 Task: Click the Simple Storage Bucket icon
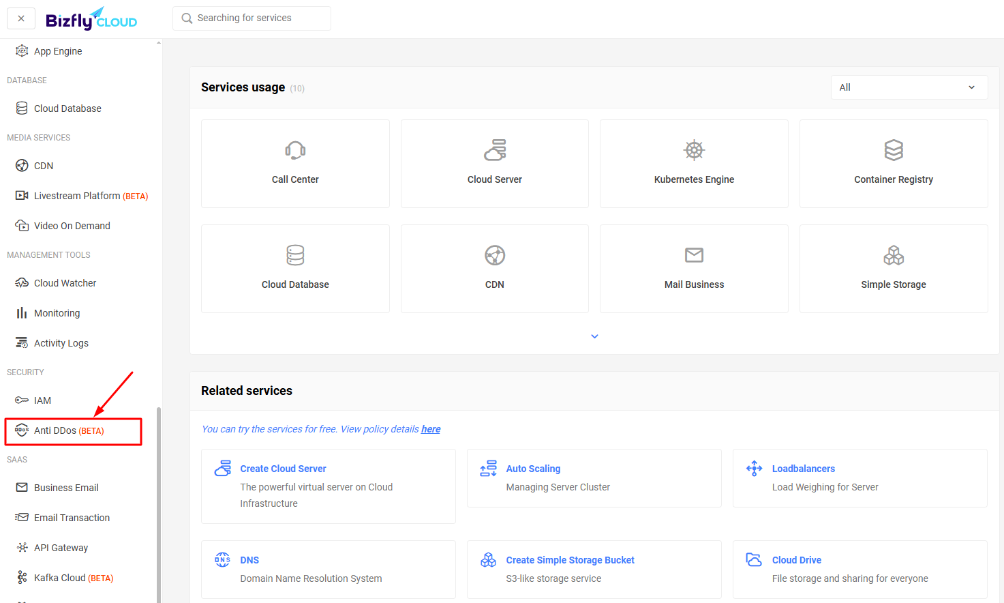click(x=488, y=559)
